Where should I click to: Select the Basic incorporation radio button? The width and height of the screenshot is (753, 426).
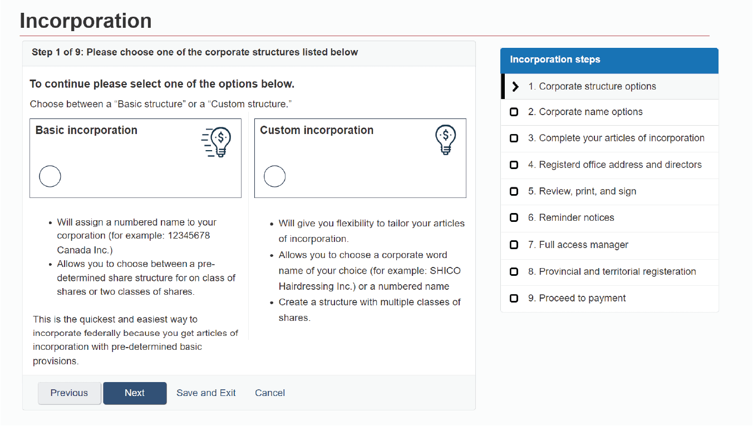(50, 176)
